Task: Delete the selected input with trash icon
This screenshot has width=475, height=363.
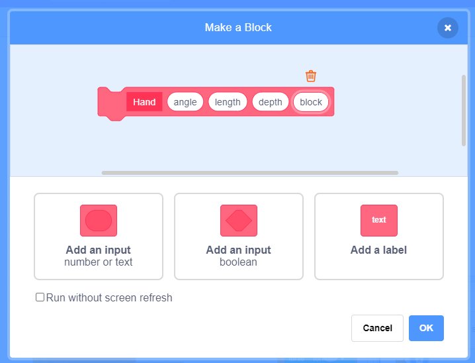Action: click(311, 76)
